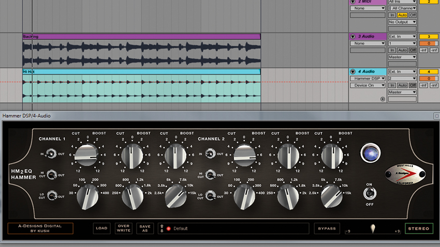Toggle track 4 activator button
Screen dimensions: 440x247
(x=429, y=72)
